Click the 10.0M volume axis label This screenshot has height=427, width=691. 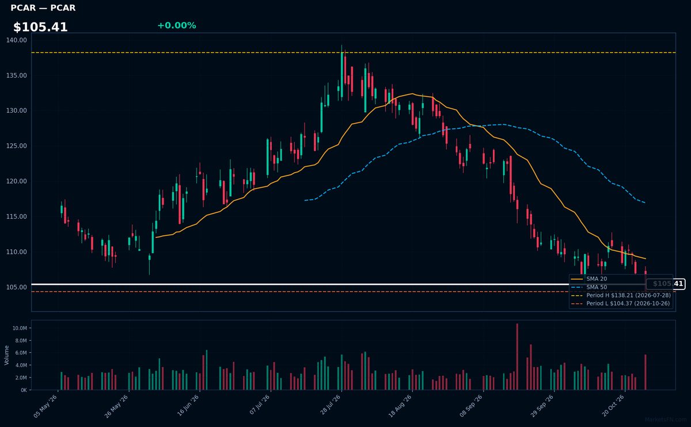(x=20, y=328)
